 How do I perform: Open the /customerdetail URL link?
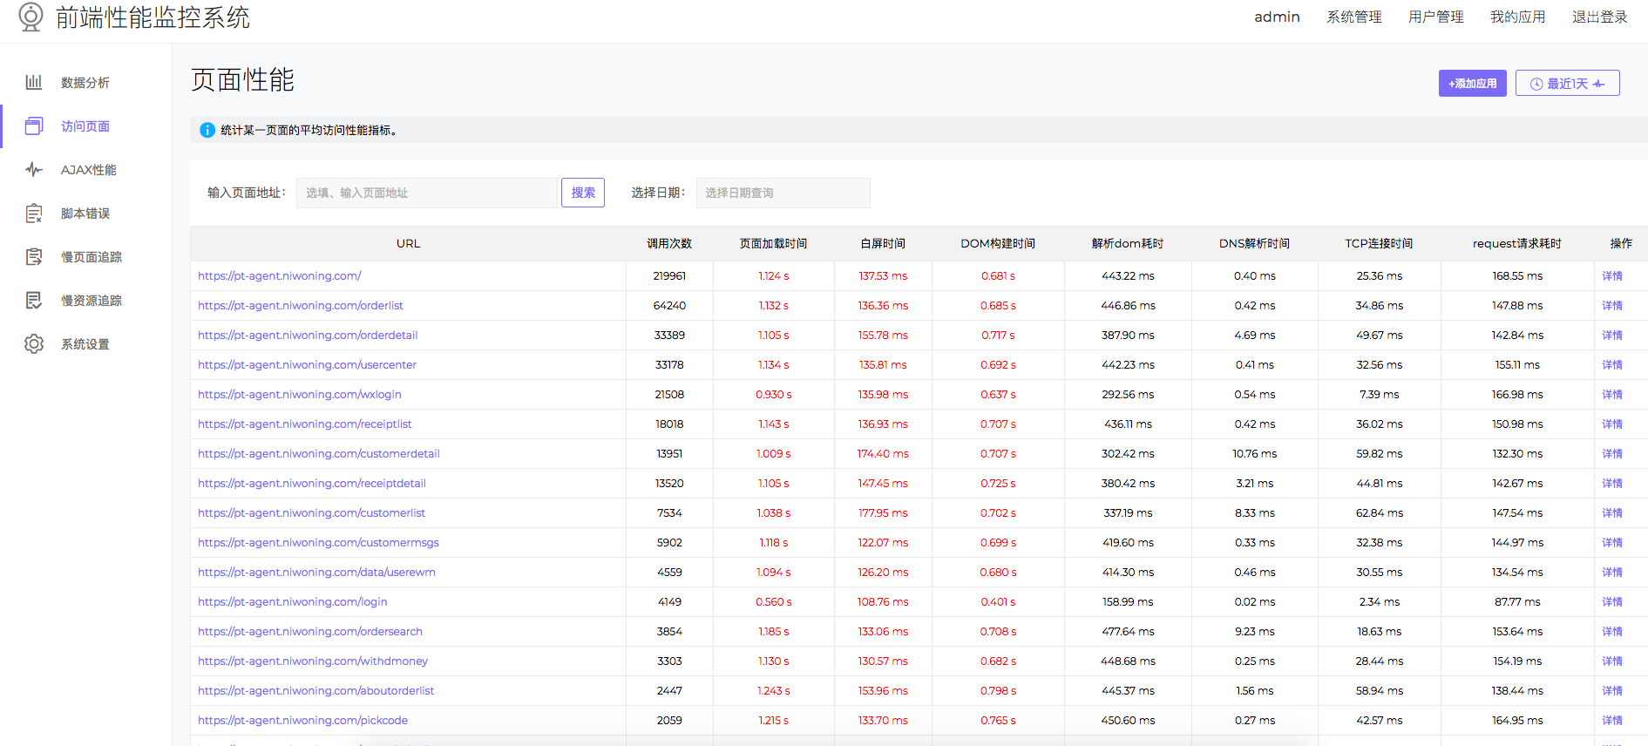318,453
